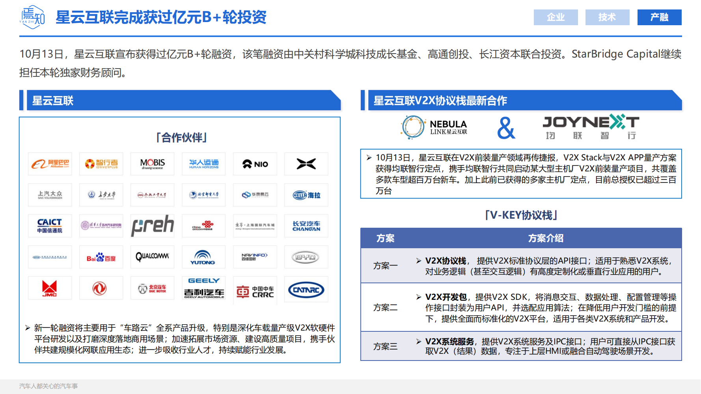Viewport: 701px width, 394px height.
Task: Click the bullet text starting 10月13日，星云互联在V2X前装
Action: point(521,174)
